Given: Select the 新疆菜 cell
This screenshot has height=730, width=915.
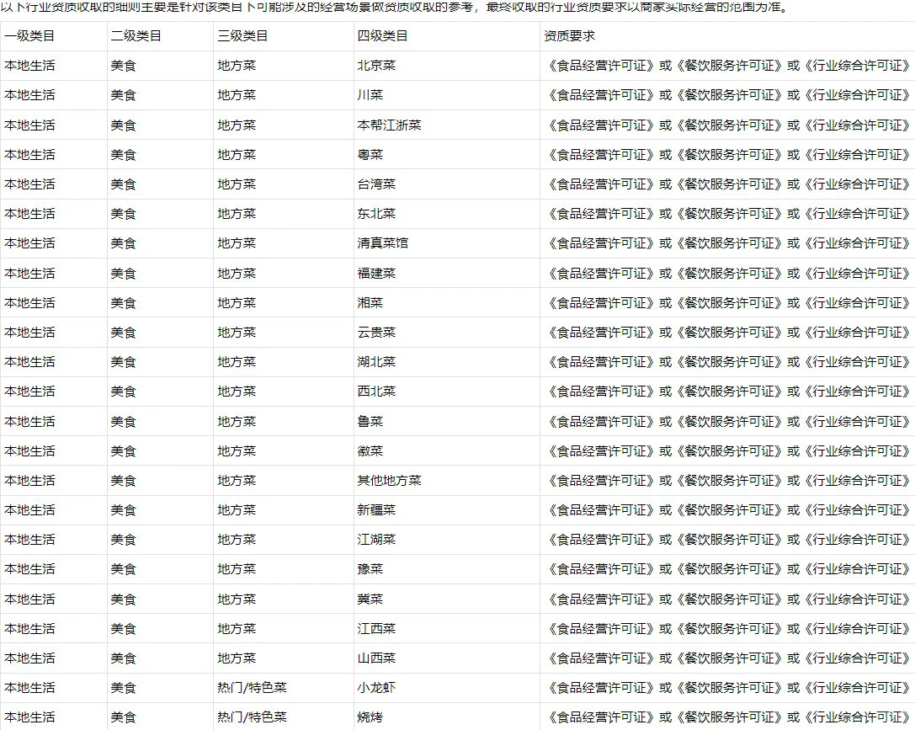Looking at the screenshot, I should point(375,509).
